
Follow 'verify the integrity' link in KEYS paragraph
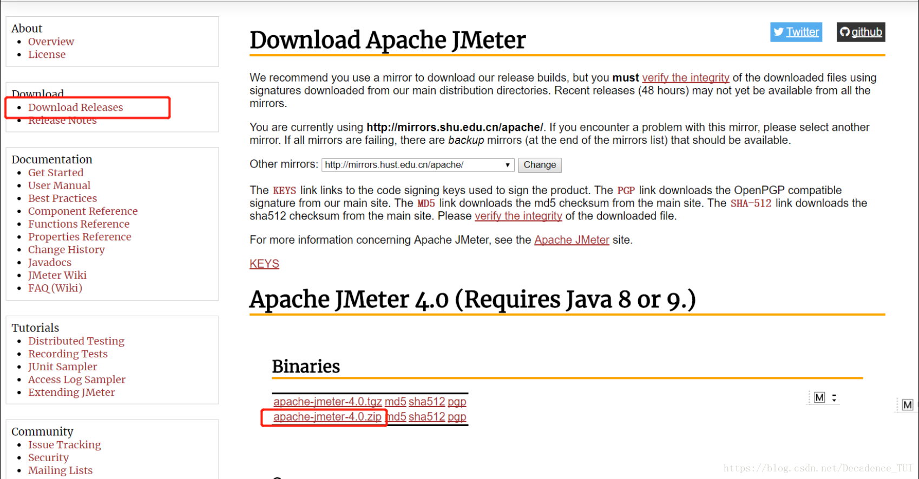[518, 216]
